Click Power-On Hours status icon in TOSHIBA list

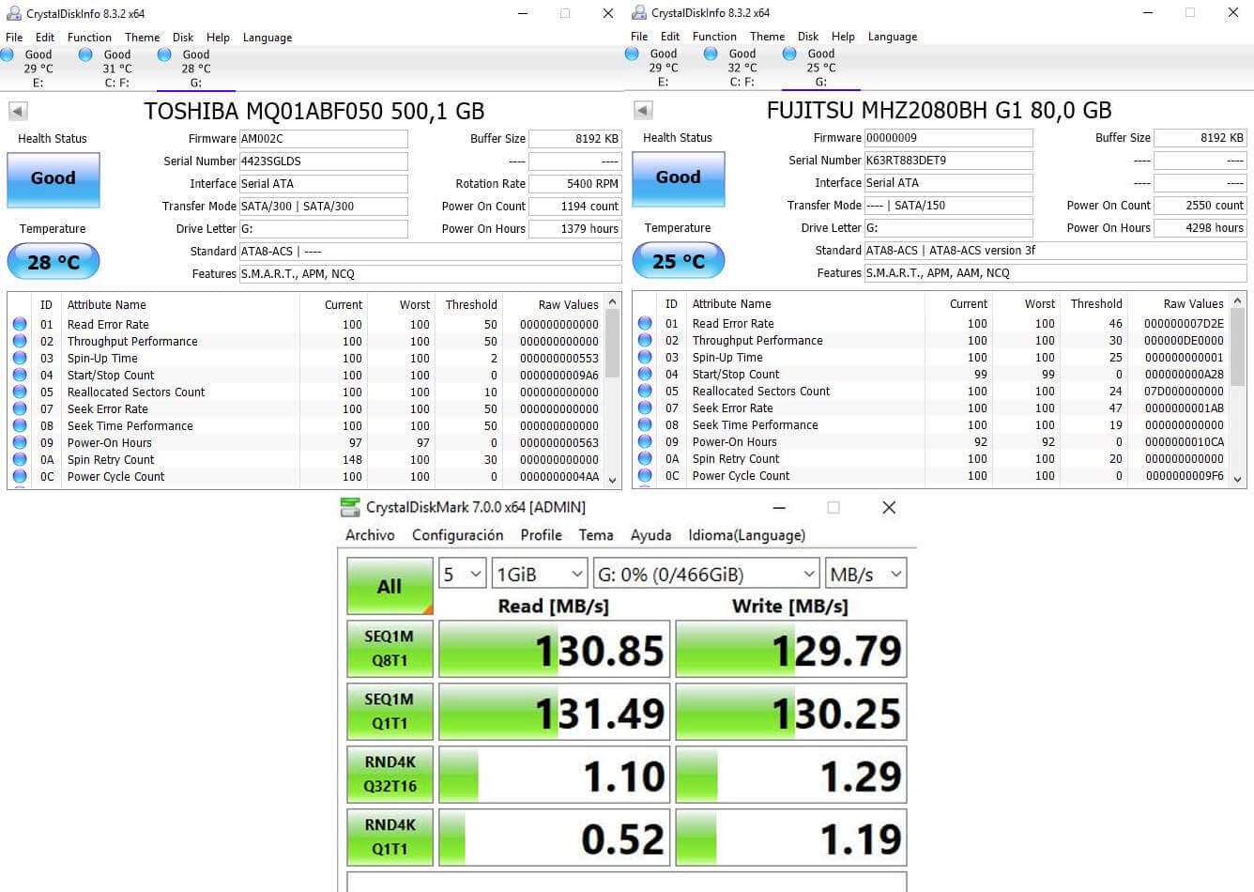pyautogui.click(x=20, y=443)
